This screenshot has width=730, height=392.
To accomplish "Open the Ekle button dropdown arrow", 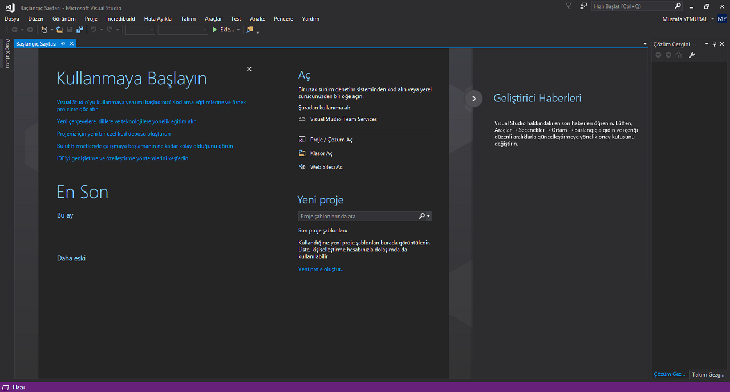I will point(238,30).
